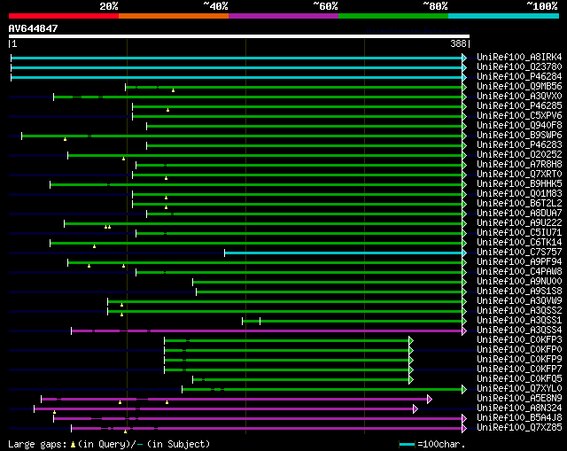Click the green alignment bar for UniRef100_C0KFP3
Screen dimensions: 567x451
coord(287,341)
